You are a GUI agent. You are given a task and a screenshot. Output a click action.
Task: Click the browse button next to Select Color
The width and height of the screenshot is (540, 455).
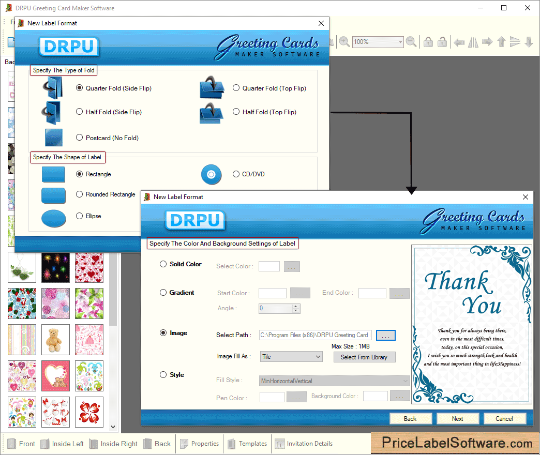point(292,266)
